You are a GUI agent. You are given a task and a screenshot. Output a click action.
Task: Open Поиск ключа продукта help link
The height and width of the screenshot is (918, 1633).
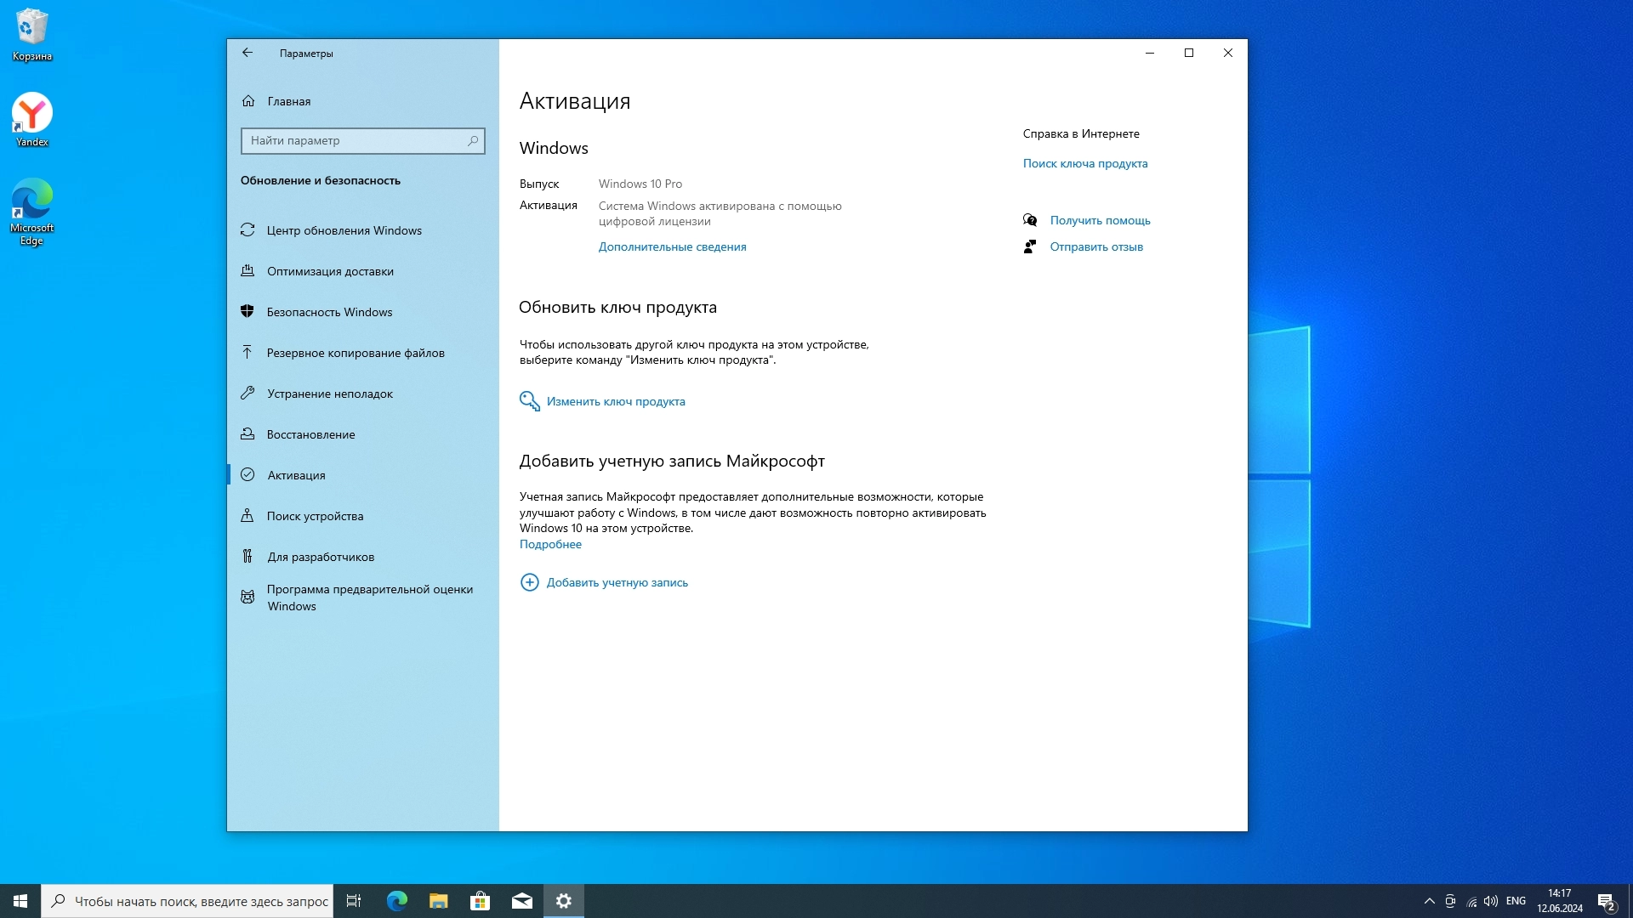[x=1084, y=163]
